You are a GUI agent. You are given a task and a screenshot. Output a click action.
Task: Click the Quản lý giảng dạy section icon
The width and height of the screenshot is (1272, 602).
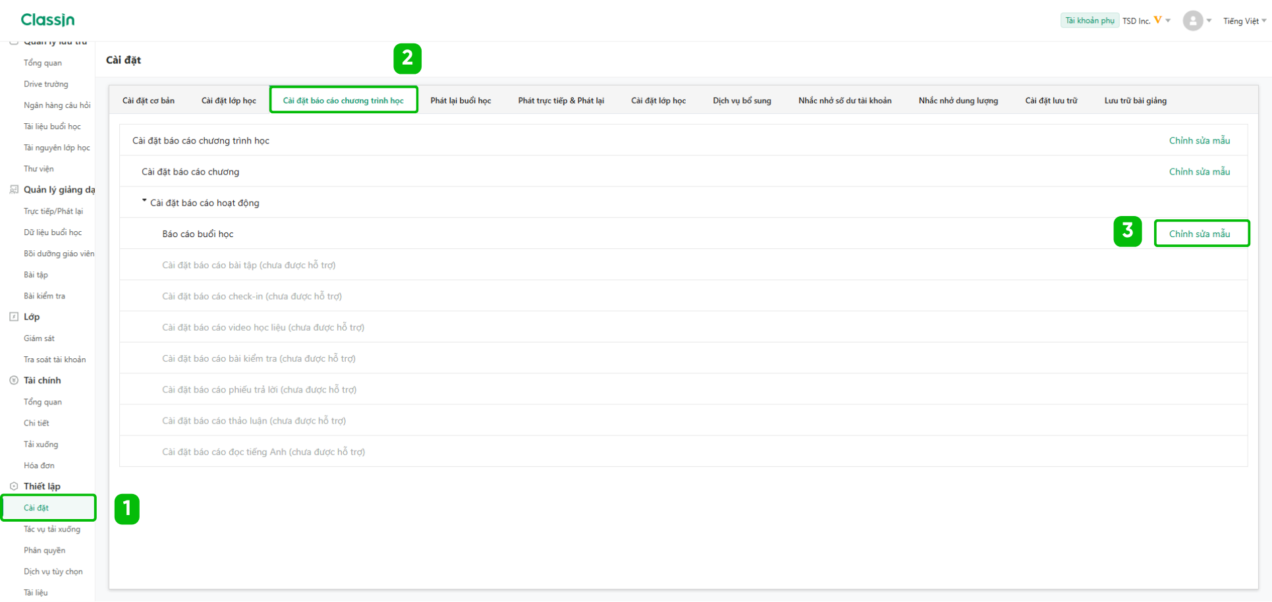pyautogui.click(x=14, y=190)
